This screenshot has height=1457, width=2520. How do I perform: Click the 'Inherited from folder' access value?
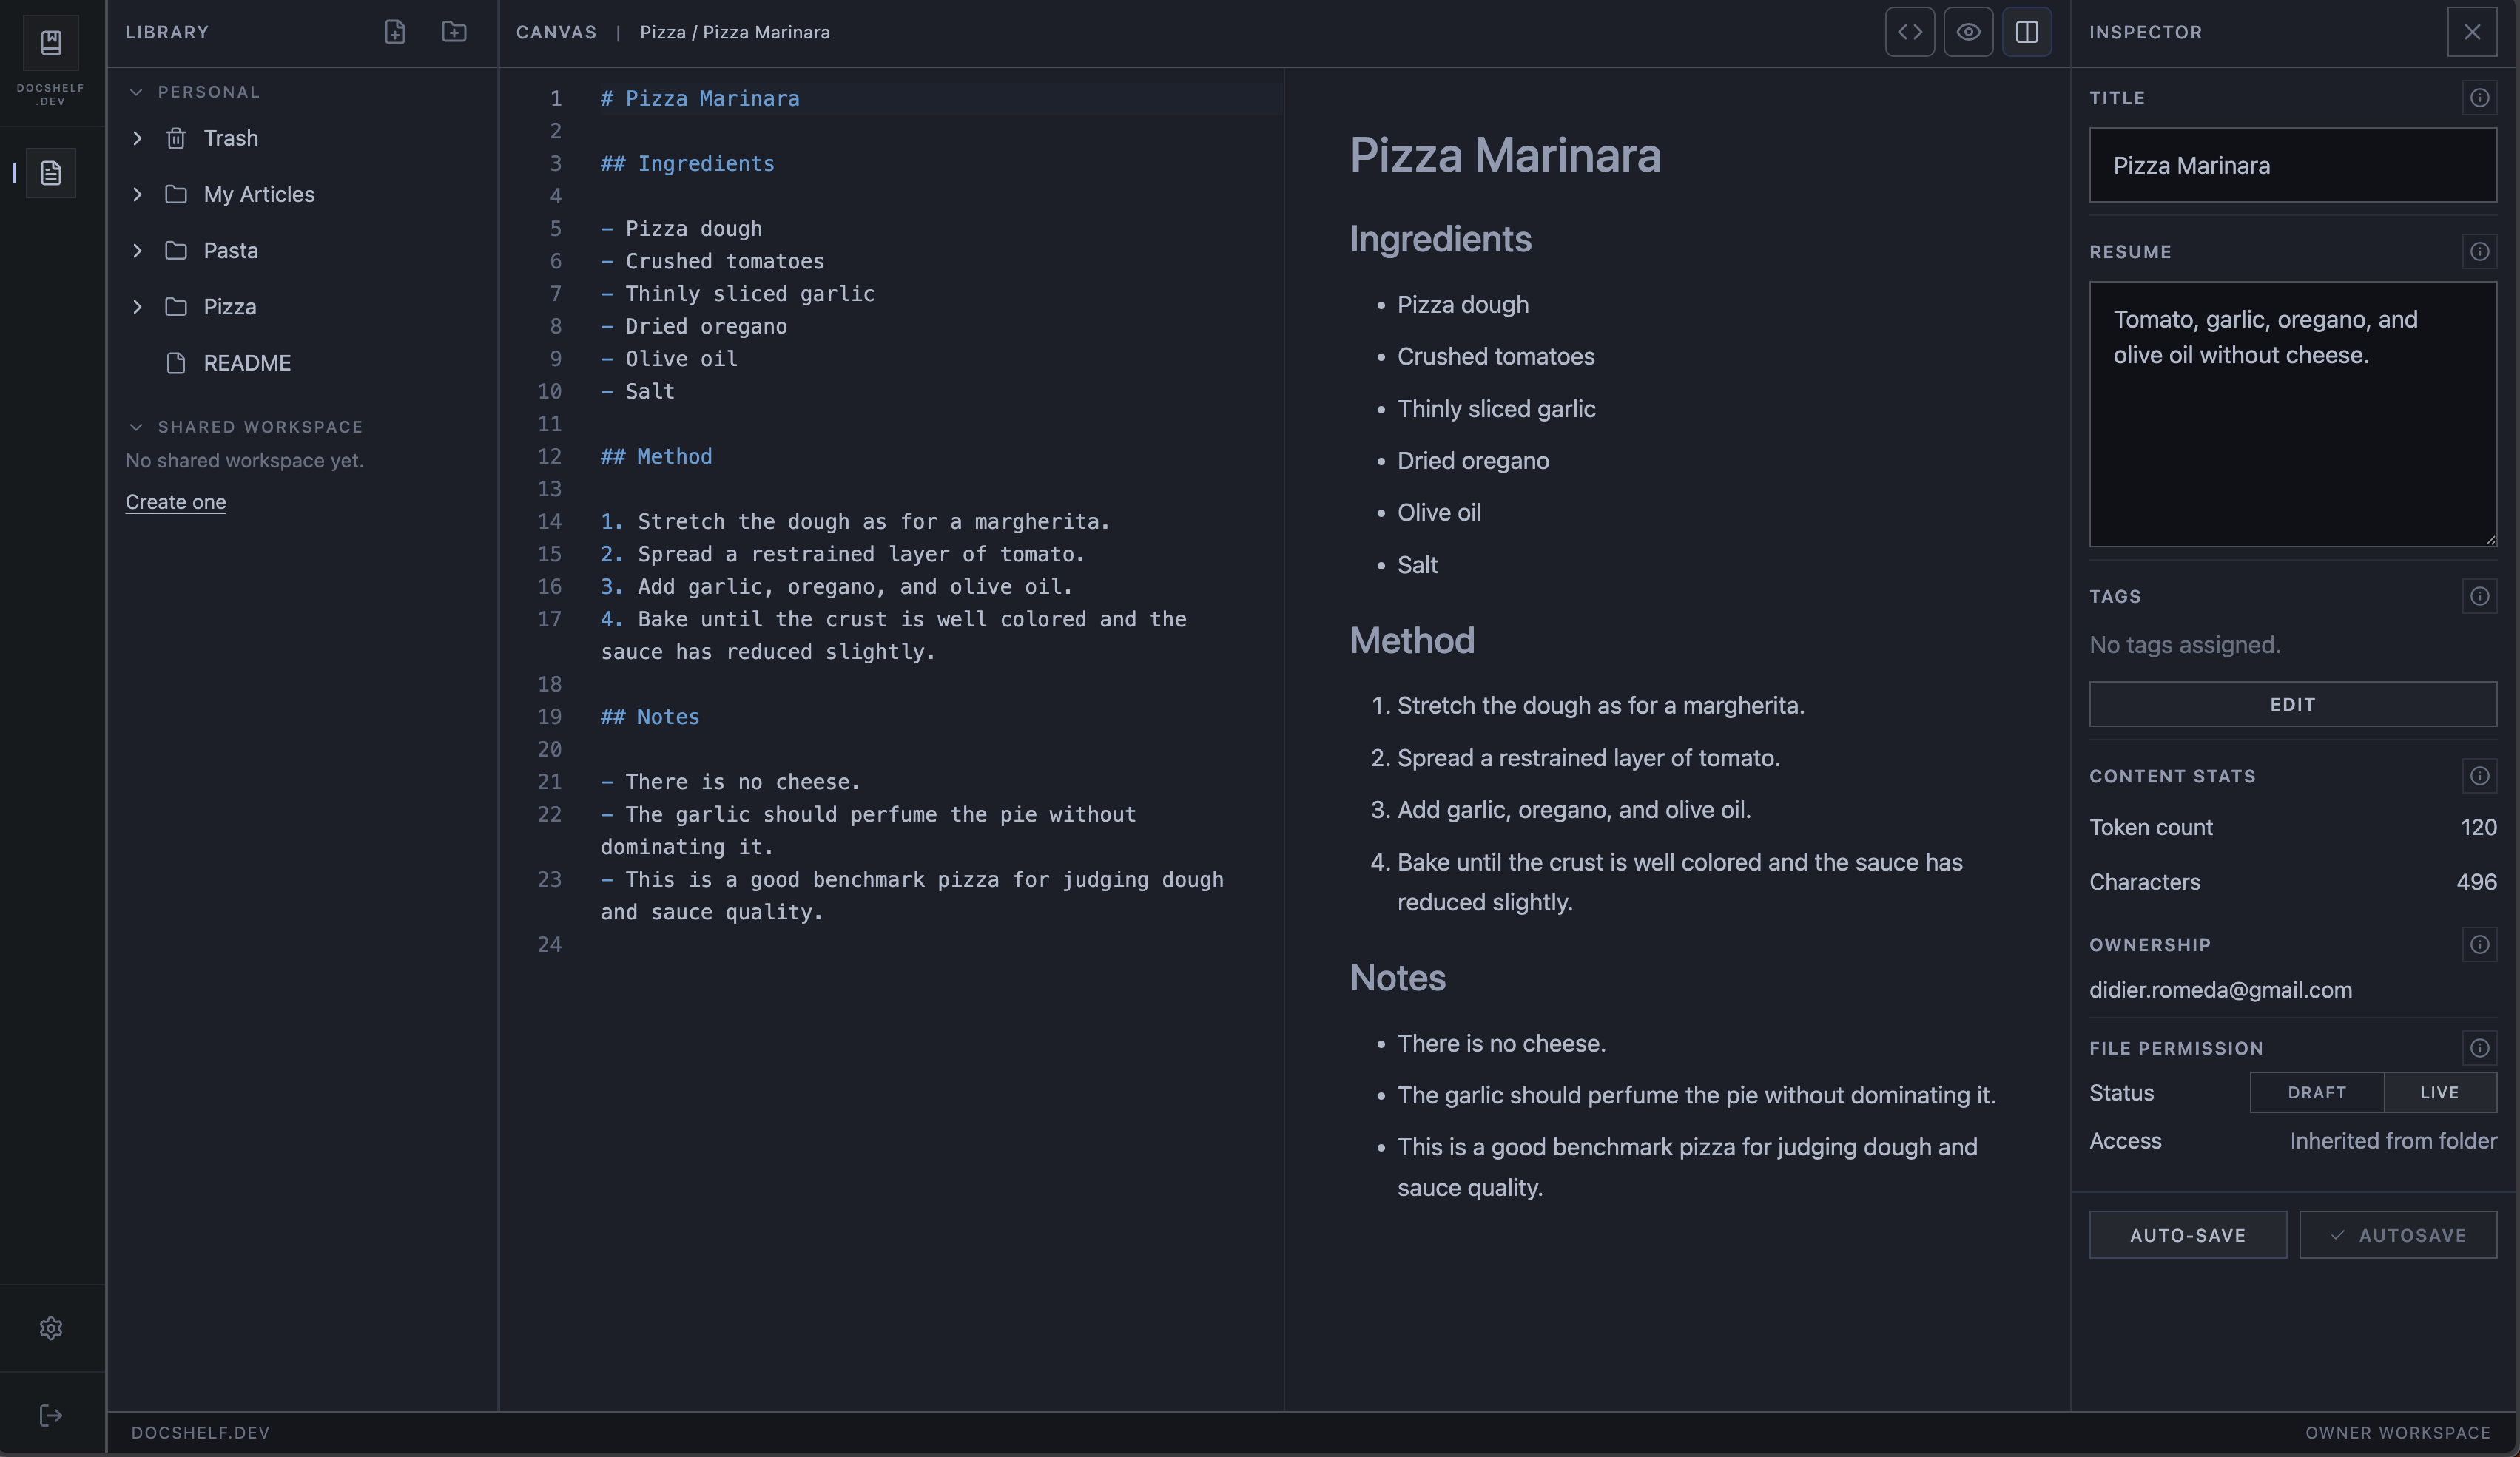click(x=2393, y=1140)
